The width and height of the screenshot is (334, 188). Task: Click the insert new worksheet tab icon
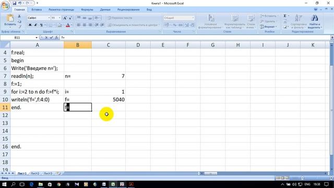coord(58,173)
